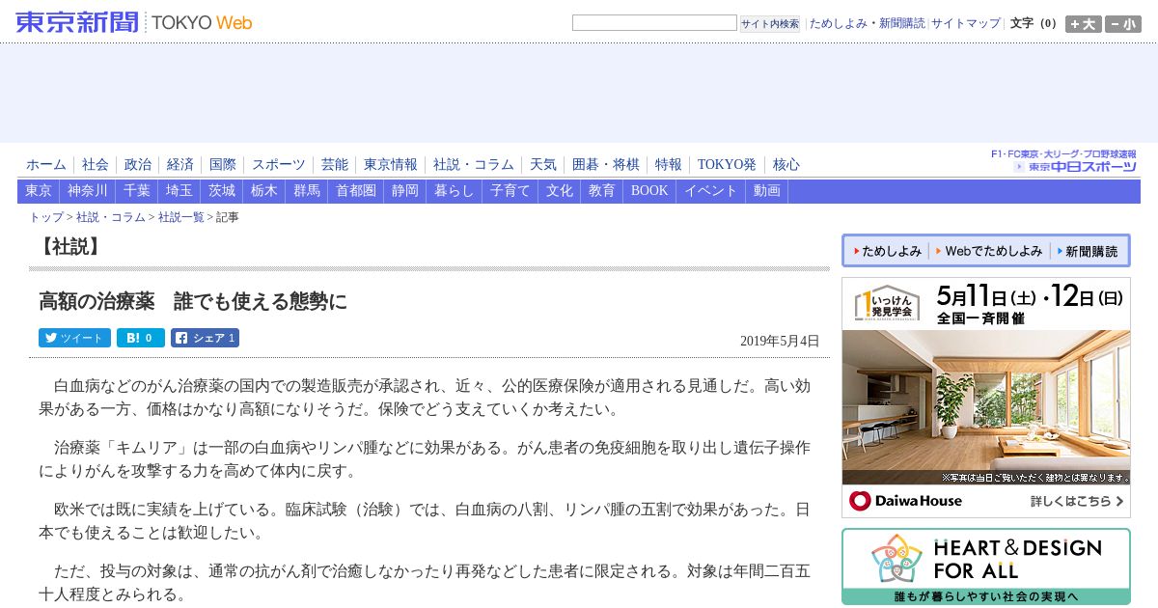Open 囲碁・将棋 section
This screenshot has width=1158, height=608.
[606, 165]
